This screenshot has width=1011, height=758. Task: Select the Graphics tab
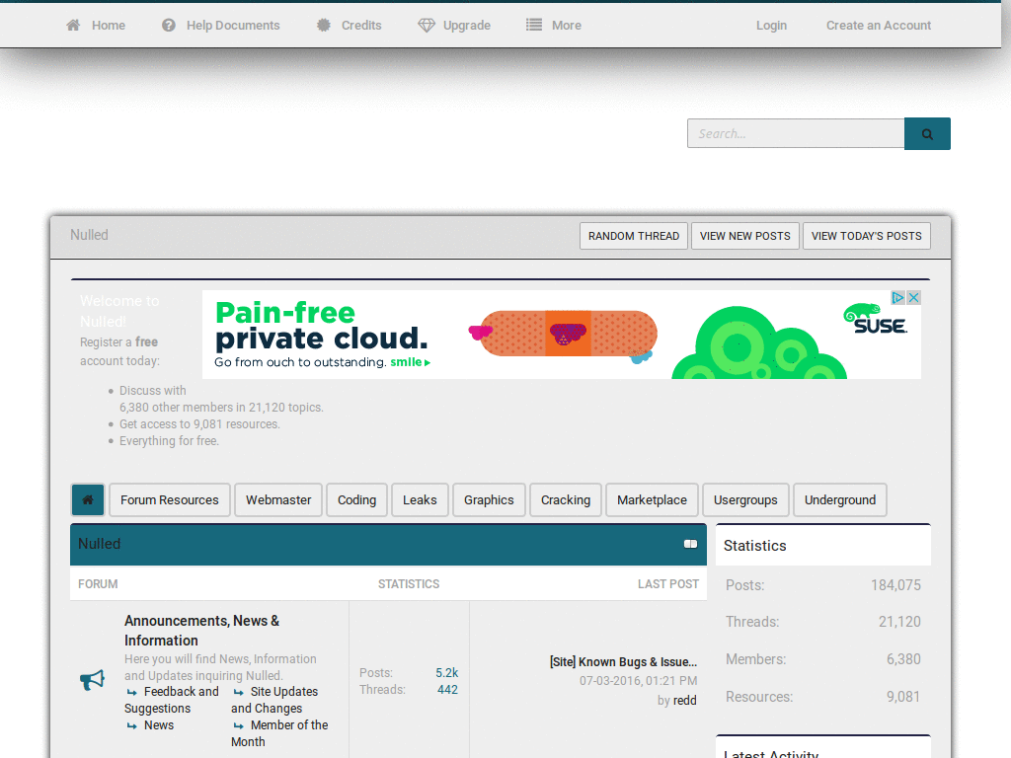pyautogui.click(x=489, y=499)
